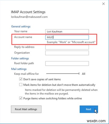Screen dimensions: 109x124
Task: Click the Mail settings heading
Action: pos(19,69)
